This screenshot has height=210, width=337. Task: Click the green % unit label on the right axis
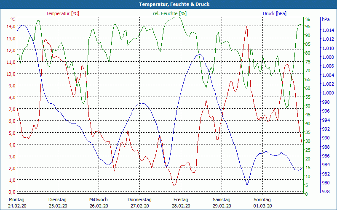(308, 19)
